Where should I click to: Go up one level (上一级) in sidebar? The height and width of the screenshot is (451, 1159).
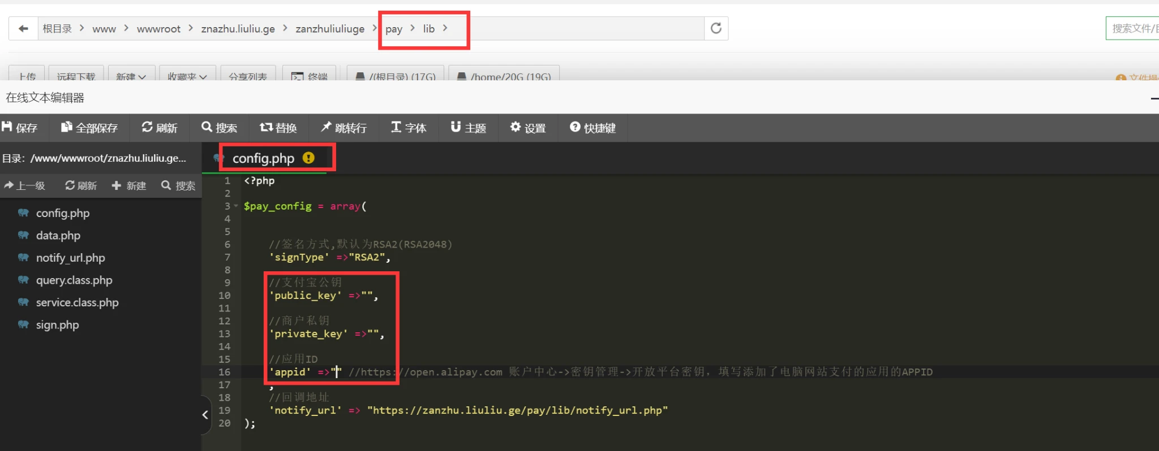pos(25,185)
